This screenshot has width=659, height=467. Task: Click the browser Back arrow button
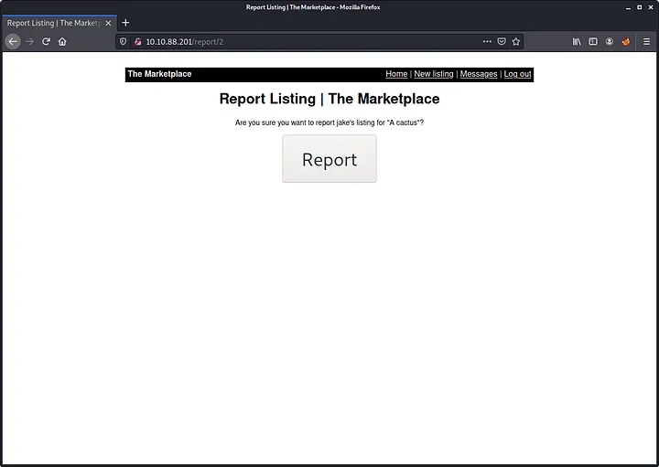click(x=13, y=41)
